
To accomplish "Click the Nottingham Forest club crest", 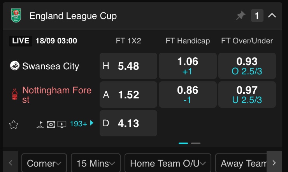I will pyautogui.click(x=15, y=94).
